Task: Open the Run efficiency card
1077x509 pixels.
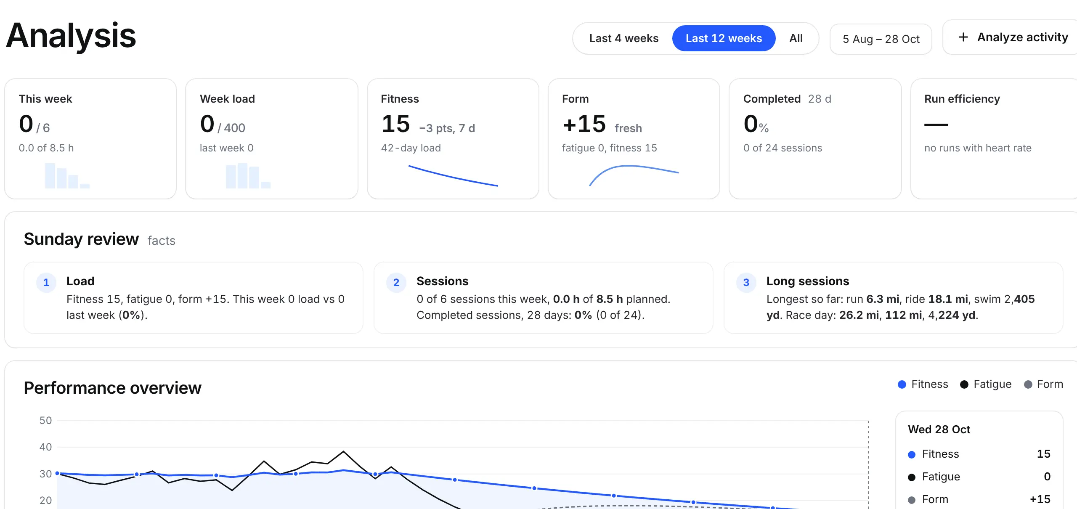Action: (994, 139)
